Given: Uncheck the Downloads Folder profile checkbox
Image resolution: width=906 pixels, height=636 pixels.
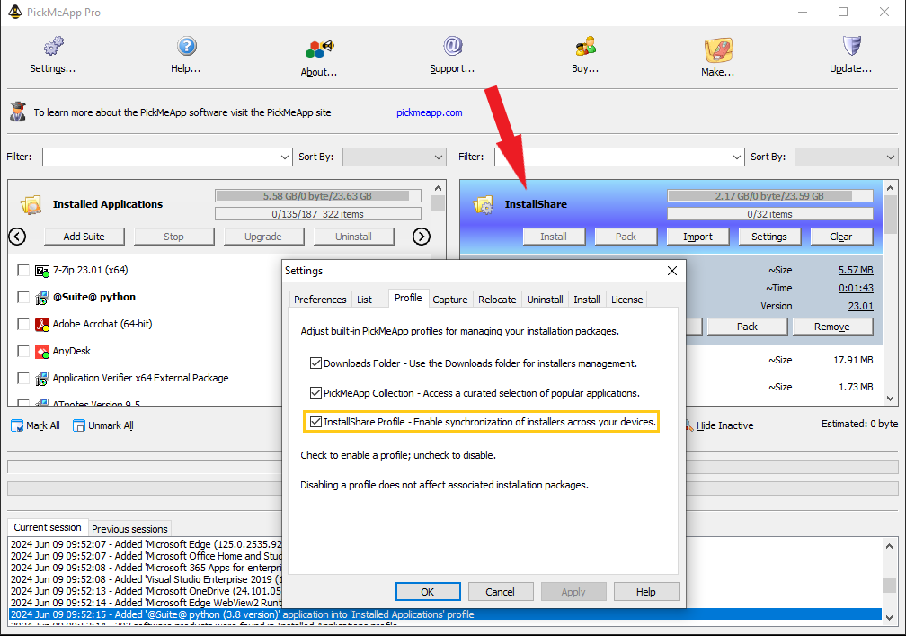Looking at the screenshot, I should [315, 363].
